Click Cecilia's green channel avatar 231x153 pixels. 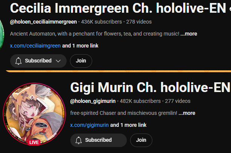click(2, 34)
